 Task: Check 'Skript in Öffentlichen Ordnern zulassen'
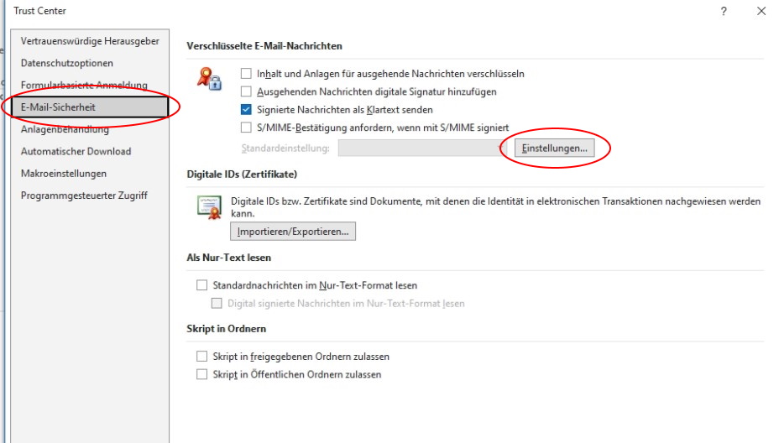click(x=201, y=374)
